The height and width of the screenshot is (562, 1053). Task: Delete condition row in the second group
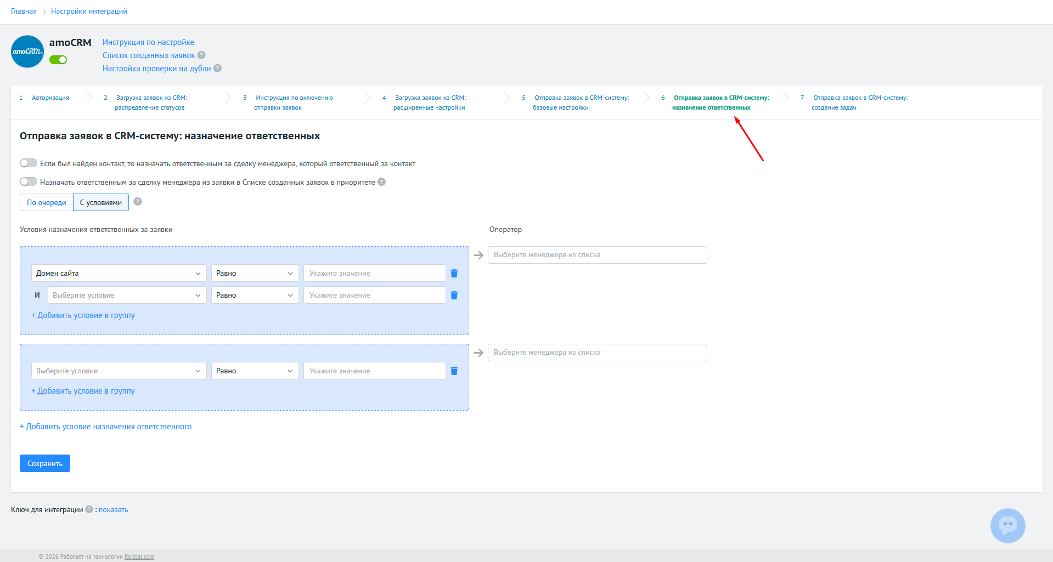pyautogui.click(x=454, y=371)
